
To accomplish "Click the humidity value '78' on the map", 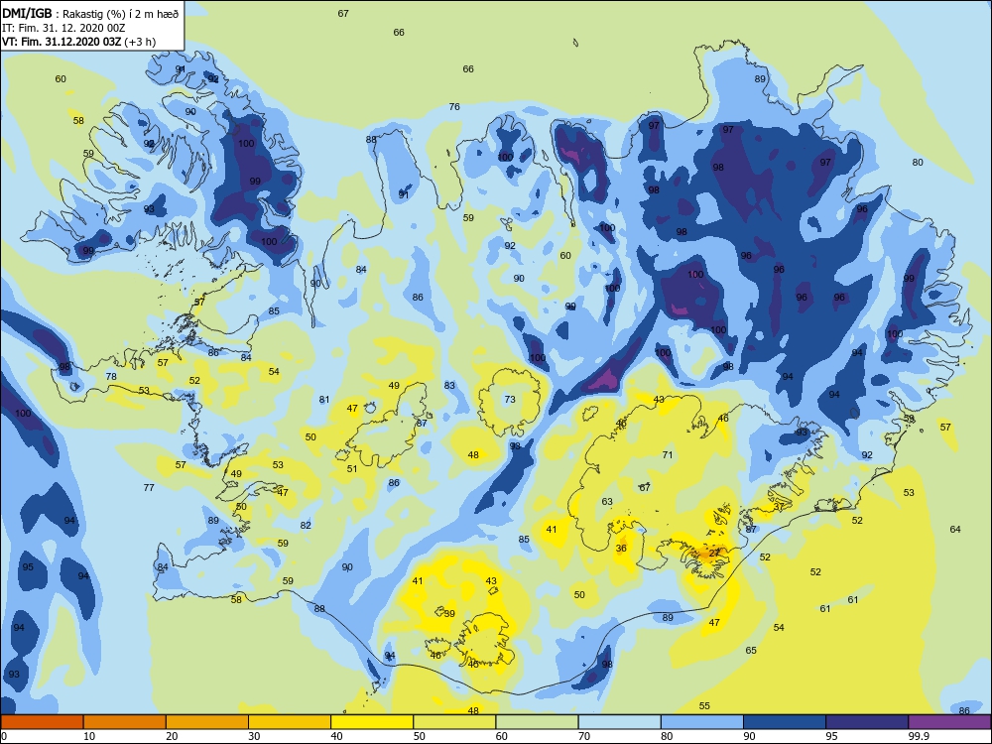I will click(x=111, y=376).
